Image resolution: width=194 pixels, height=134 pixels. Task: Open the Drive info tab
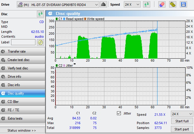[x=22, y=77]
